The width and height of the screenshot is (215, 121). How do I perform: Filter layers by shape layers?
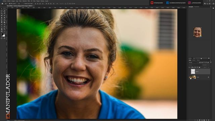point(206,63)
